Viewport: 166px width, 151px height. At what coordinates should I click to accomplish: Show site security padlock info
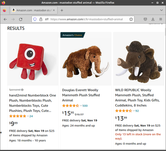(x=41, y=19)
